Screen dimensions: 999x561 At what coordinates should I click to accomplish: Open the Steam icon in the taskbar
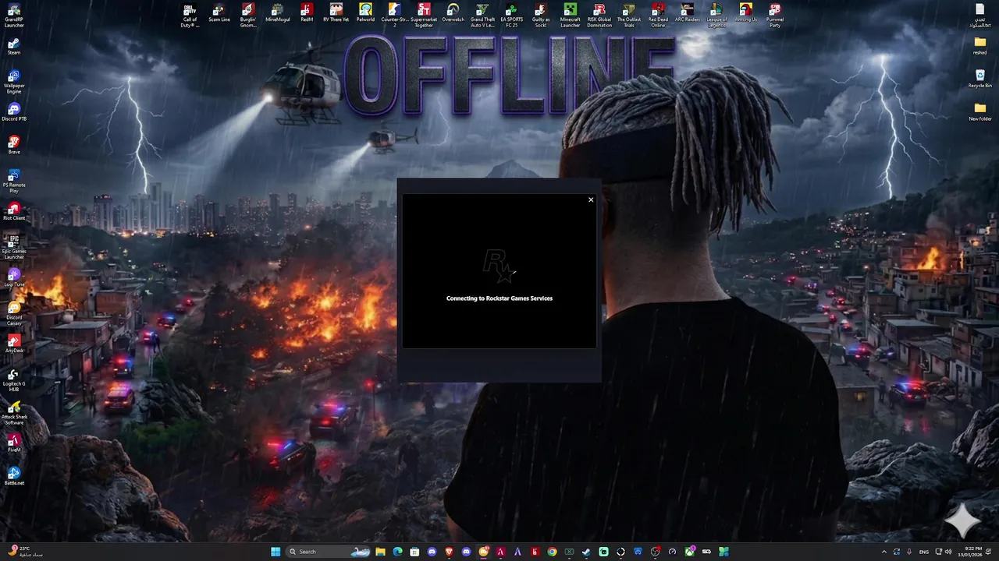586,552
